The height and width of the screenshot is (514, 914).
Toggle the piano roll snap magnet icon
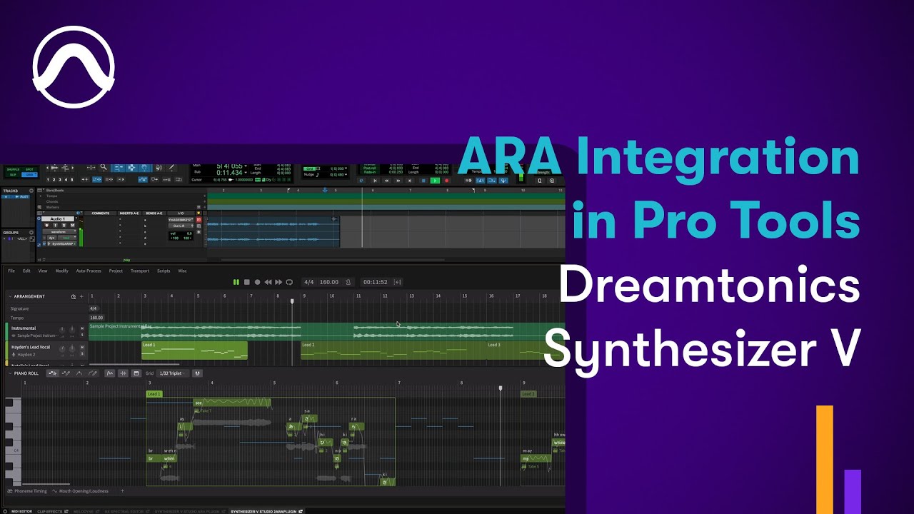[x=197, y=373]
